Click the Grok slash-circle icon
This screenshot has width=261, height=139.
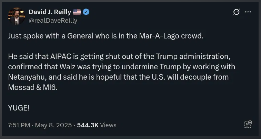click(236, 12)
